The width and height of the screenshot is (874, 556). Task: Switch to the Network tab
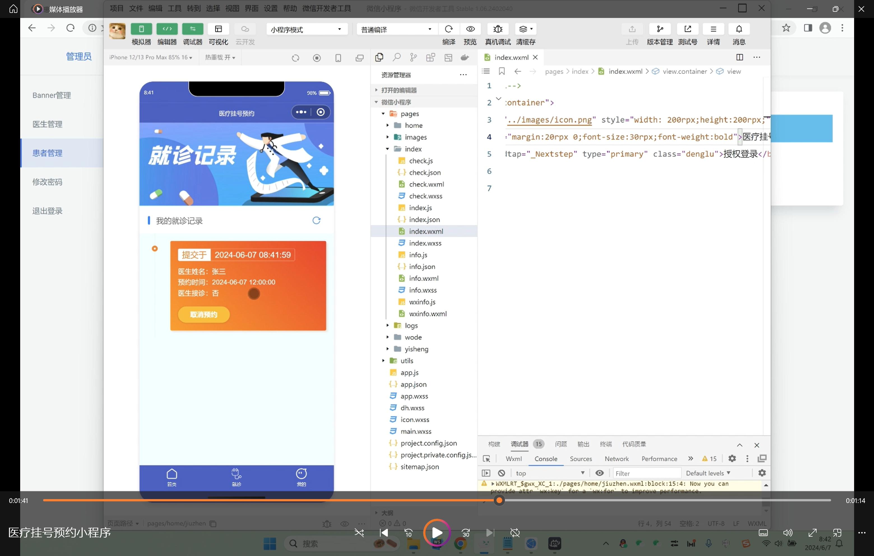click(616, 459)
